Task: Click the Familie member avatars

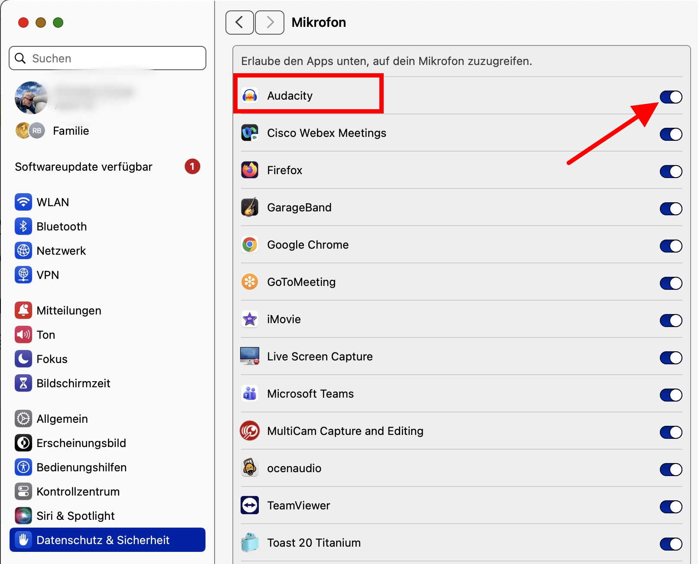Action: [30, 130]
